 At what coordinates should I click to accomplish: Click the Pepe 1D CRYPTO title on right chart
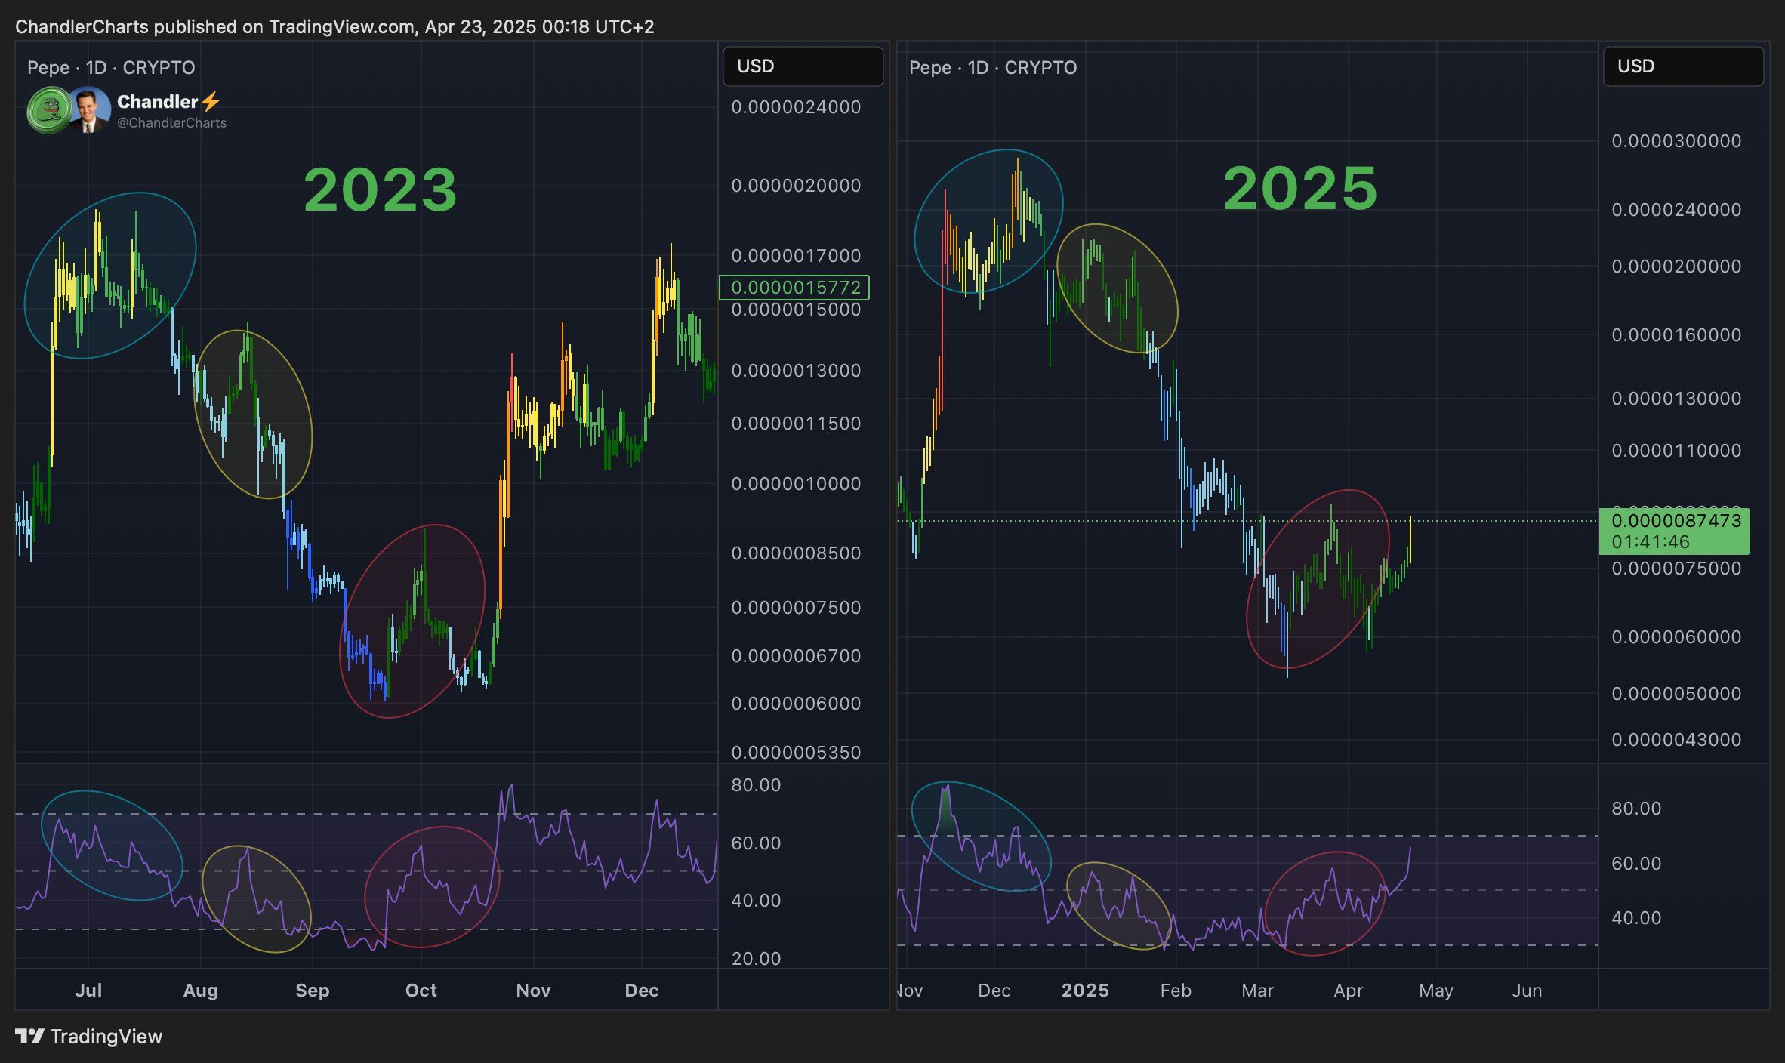(993, 68)
